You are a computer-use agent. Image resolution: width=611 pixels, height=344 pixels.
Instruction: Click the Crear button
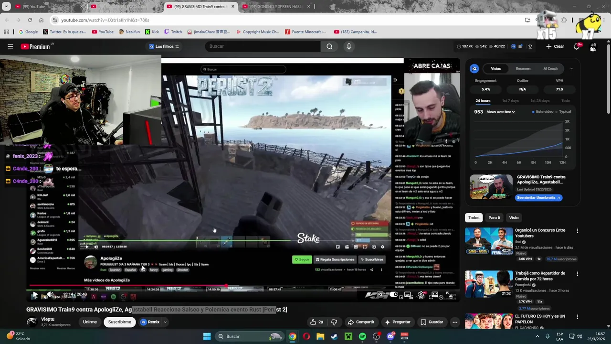[555, 46]
